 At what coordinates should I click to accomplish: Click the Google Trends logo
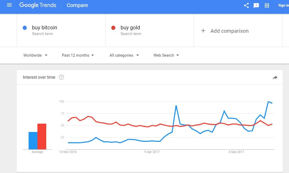38,5
